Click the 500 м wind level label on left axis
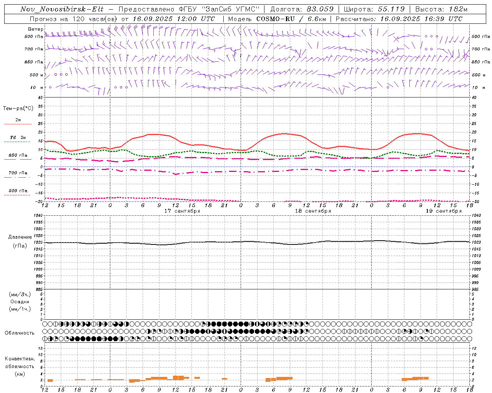 [x=37, y=75]
